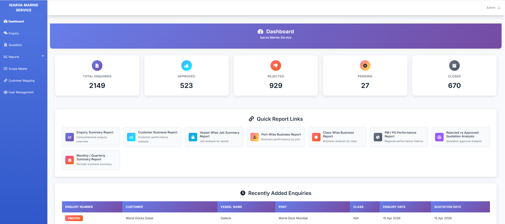
Task: Open the Admin user menu
Action: tap(493, 8)
